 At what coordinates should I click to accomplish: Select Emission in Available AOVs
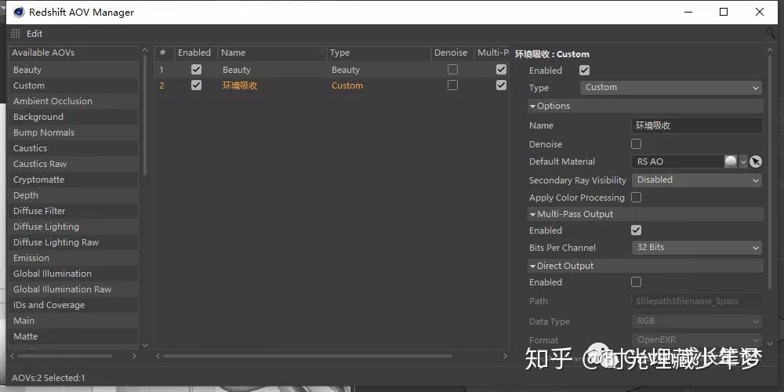(74, 258)
